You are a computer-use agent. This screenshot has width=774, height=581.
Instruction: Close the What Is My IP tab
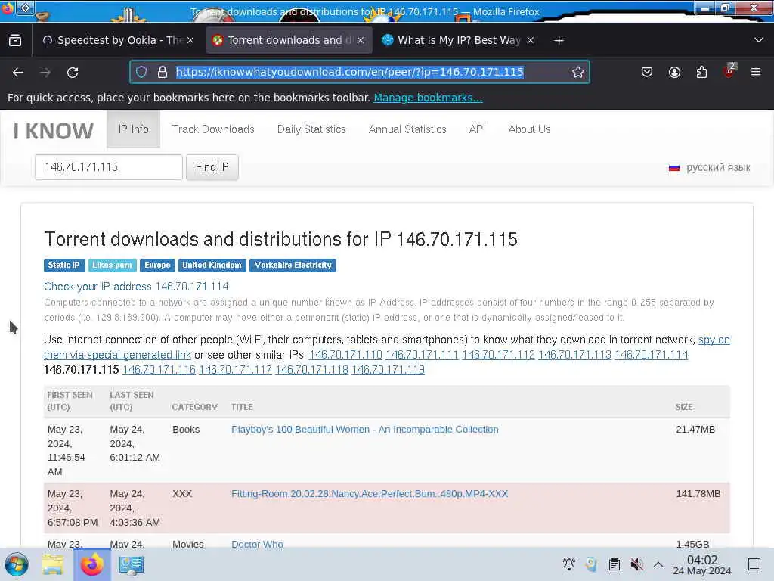tap(531, 40)
